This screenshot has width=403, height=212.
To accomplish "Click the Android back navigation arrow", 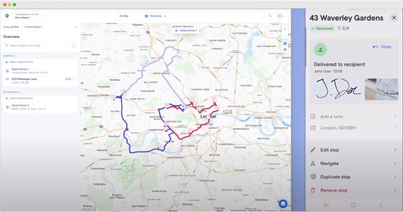I will (381, 205).
